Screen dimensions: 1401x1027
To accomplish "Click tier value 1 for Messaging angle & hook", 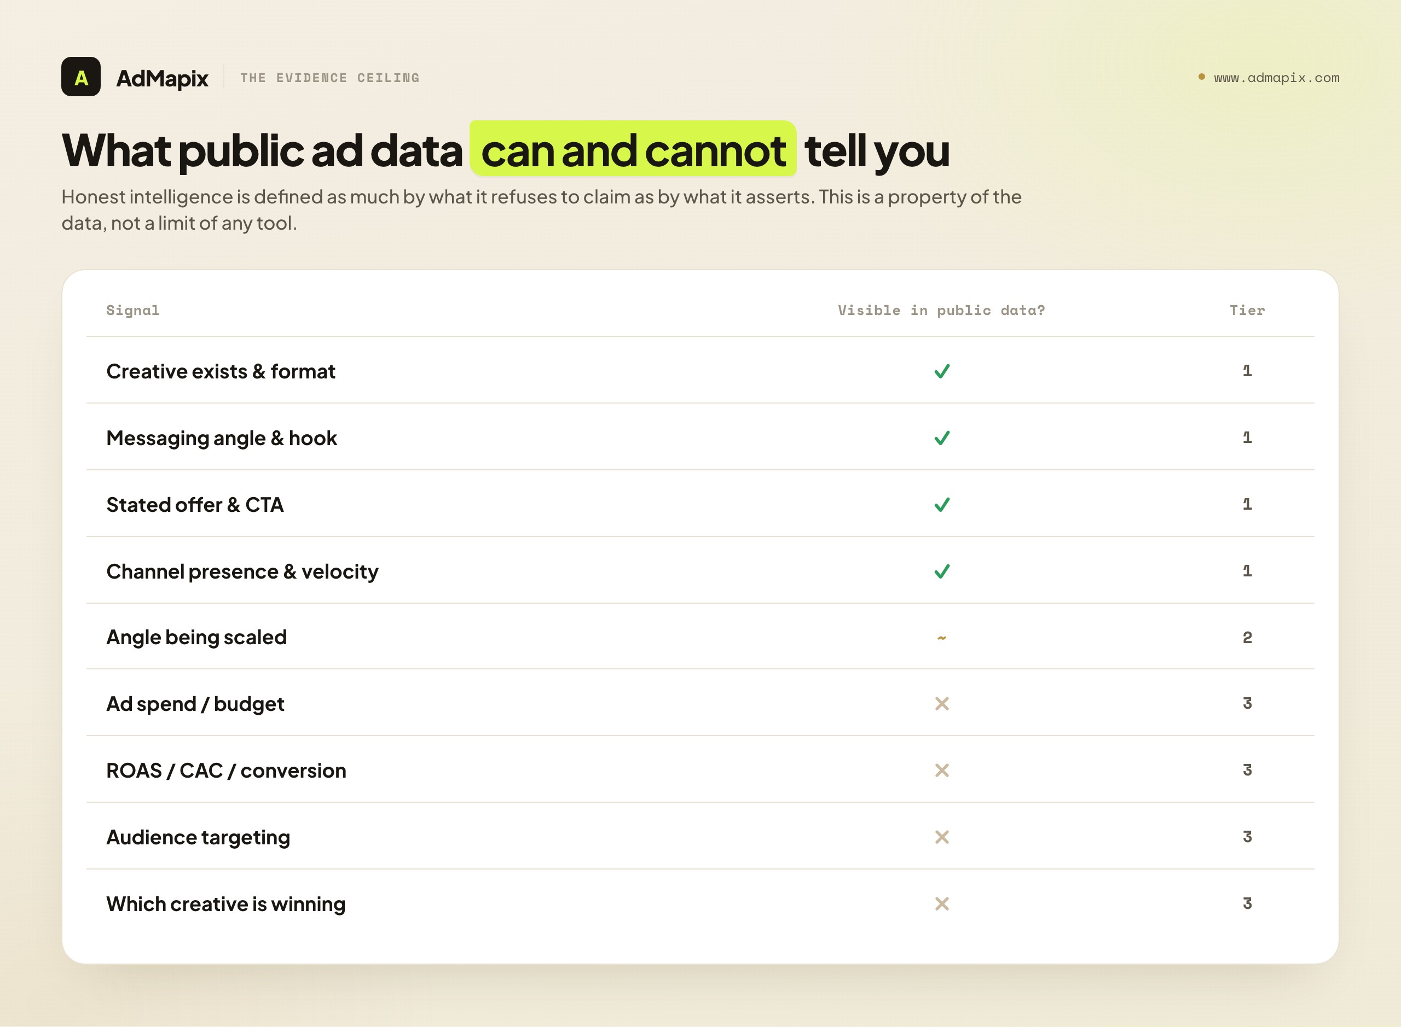I will [1247, 437].
